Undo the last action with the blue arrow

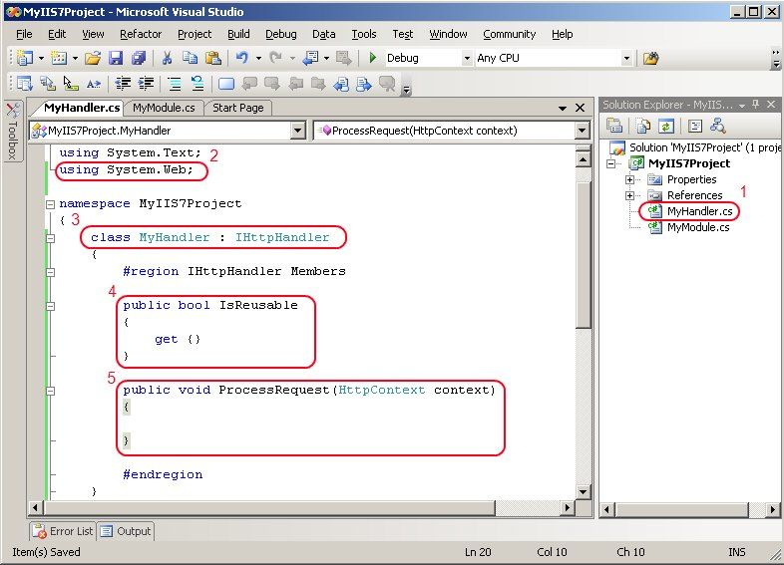pyautogui.click(x=242, y=58)
